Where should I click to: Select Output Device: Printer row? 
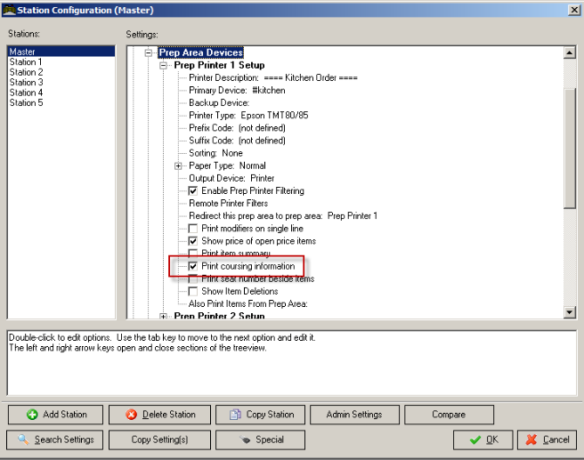point(231,178)
